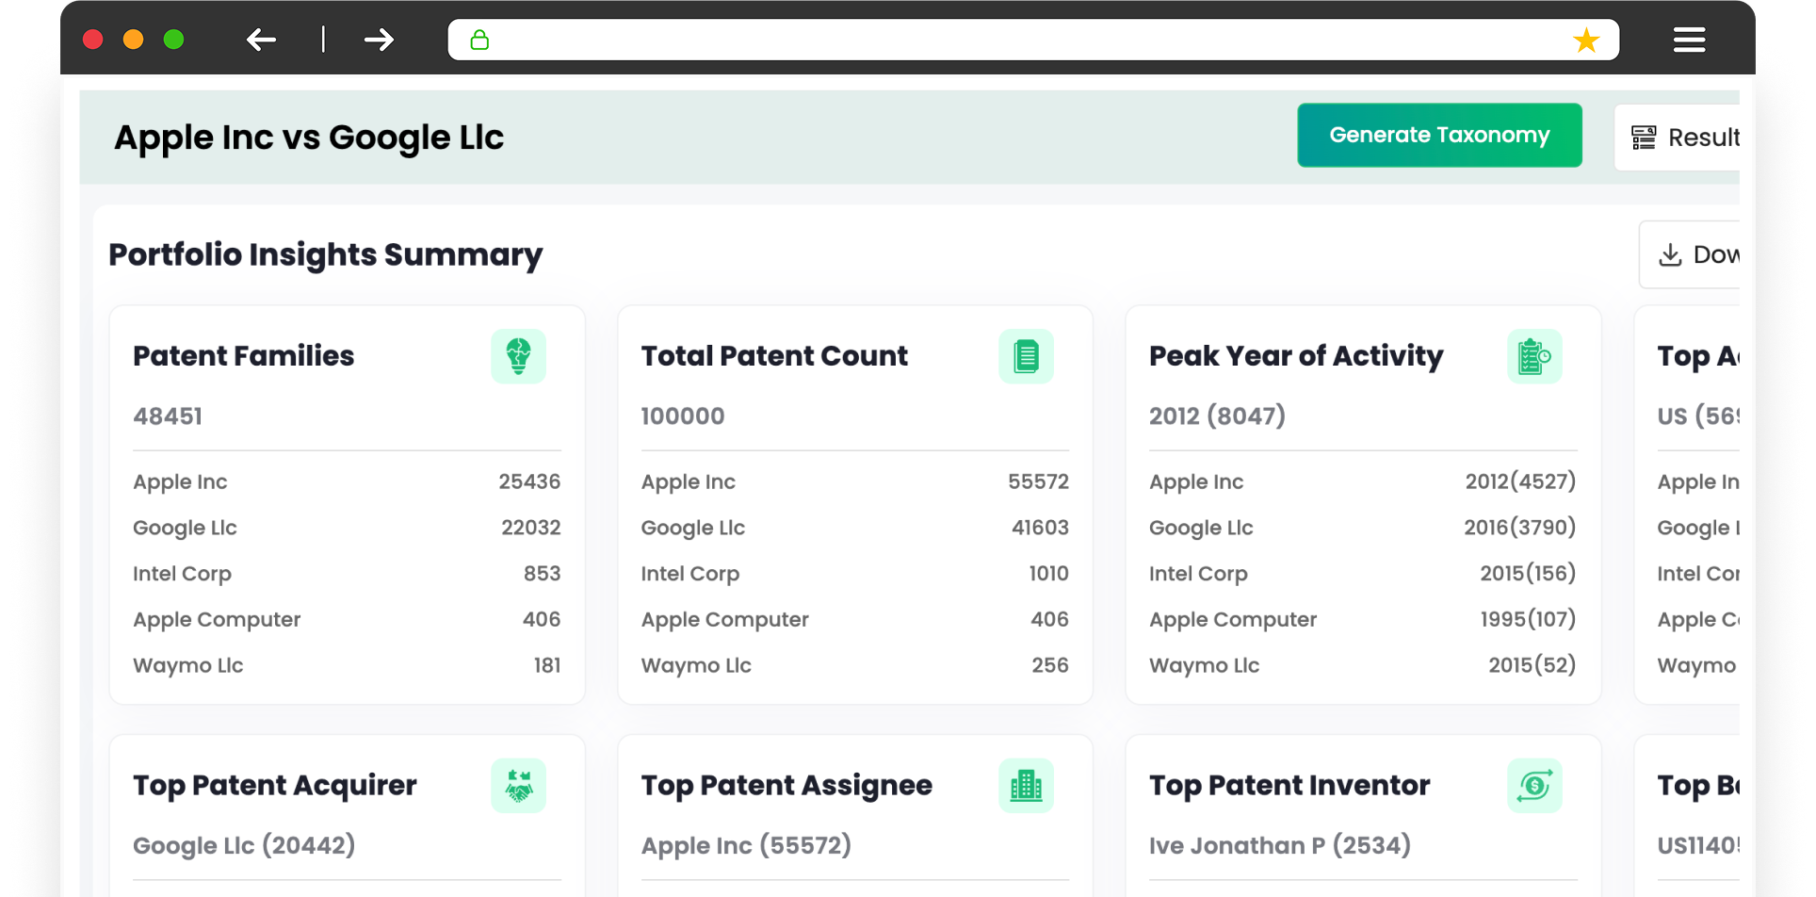Click the 1995(107) value

(1528, 620)
